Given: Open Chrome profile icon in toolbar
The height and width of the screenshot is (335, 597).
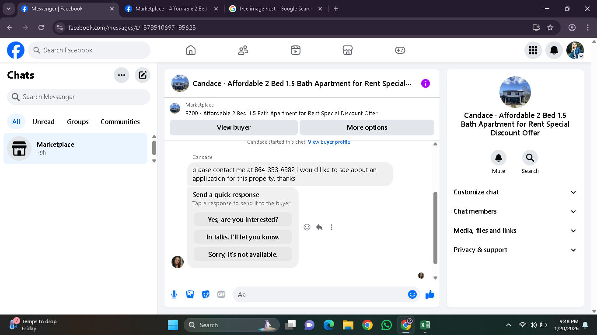Looking at the screenshot, I should pyautogui.click(x=572, y=28).
